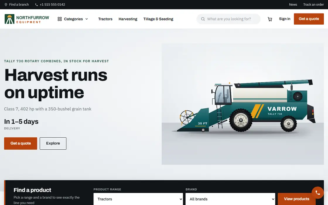
Task: Click the hero Get a quote button
Action: (x=20, y=143)
